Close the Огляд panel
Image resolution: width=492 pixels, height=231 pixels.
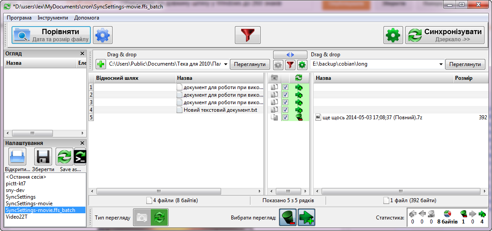pyautogui.click(x=82, y=54)
